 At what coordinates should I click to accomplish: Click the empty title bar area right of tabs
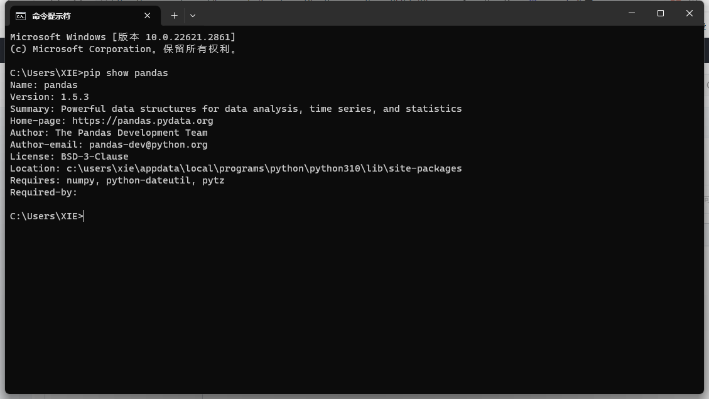coord(407,14)
